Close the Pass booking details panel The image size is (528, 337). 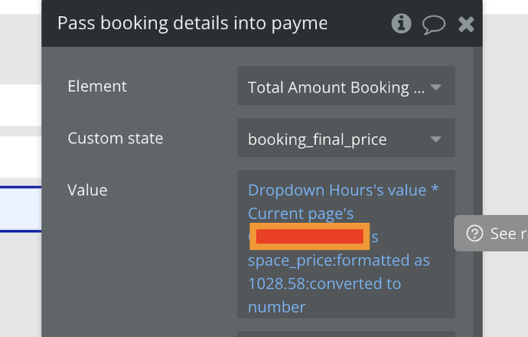click(466, 25)
